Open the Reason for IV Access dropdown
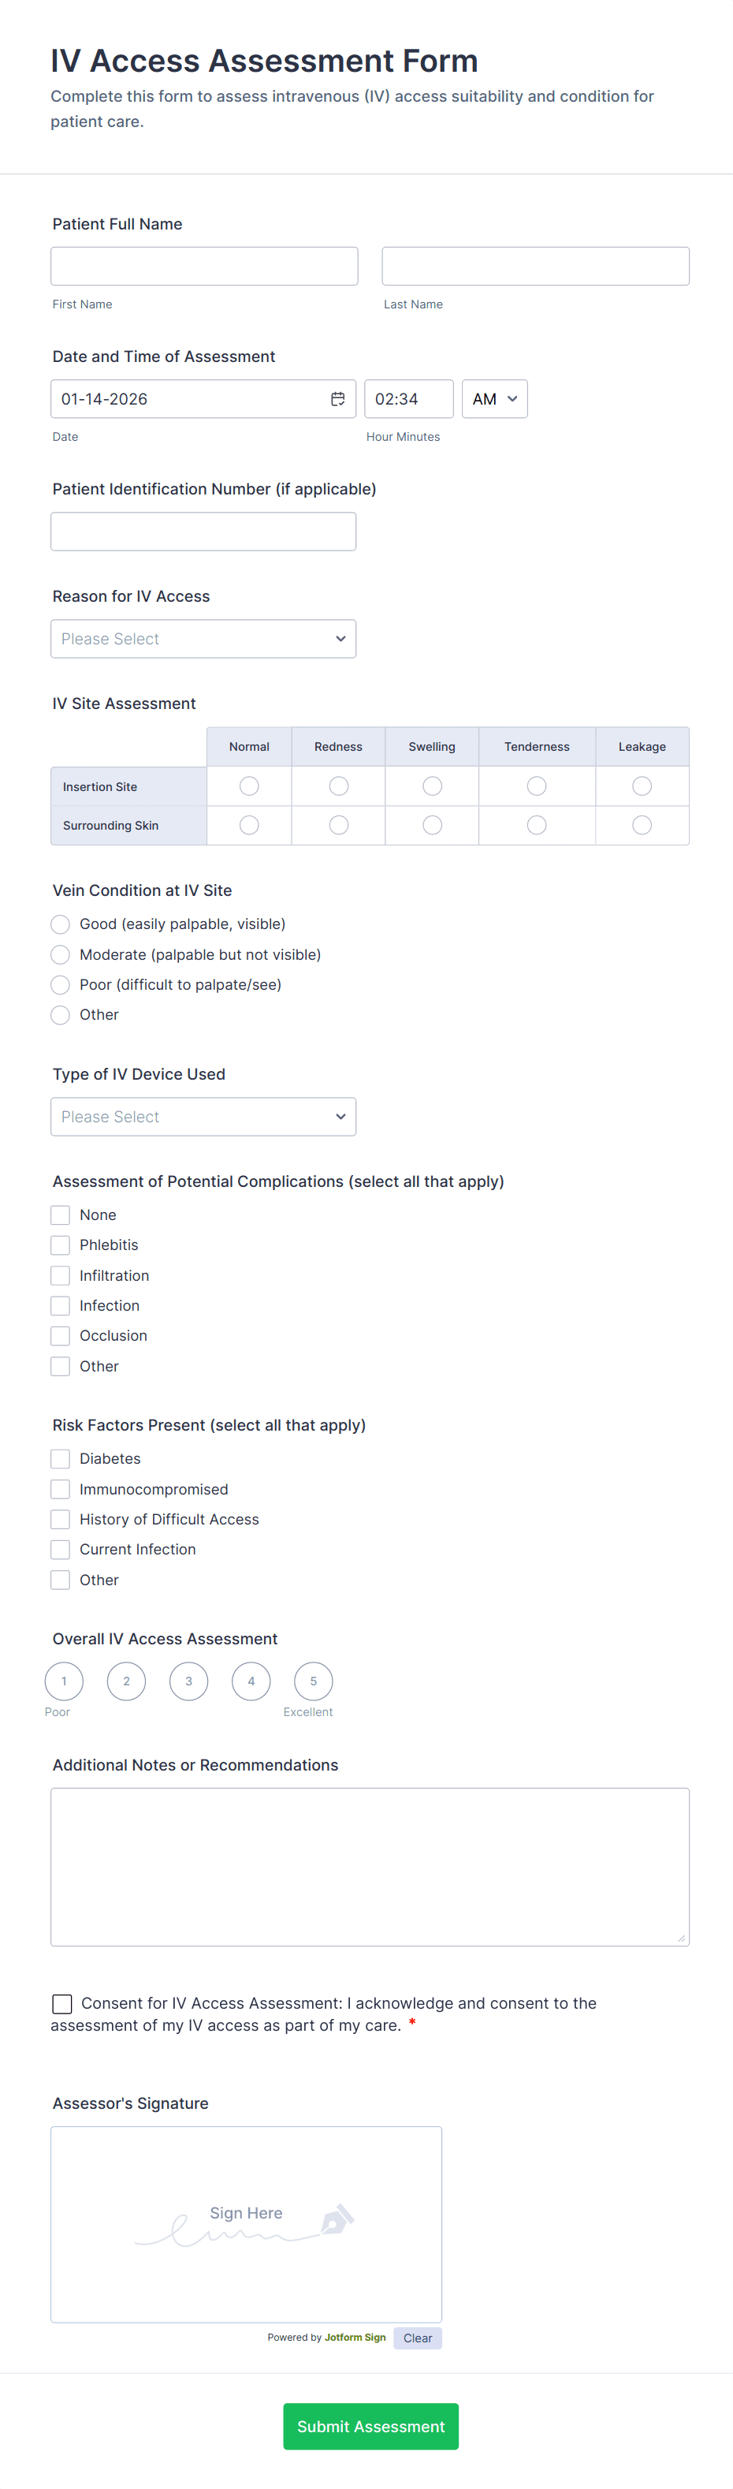The image size is (733, 2489). 203,638
